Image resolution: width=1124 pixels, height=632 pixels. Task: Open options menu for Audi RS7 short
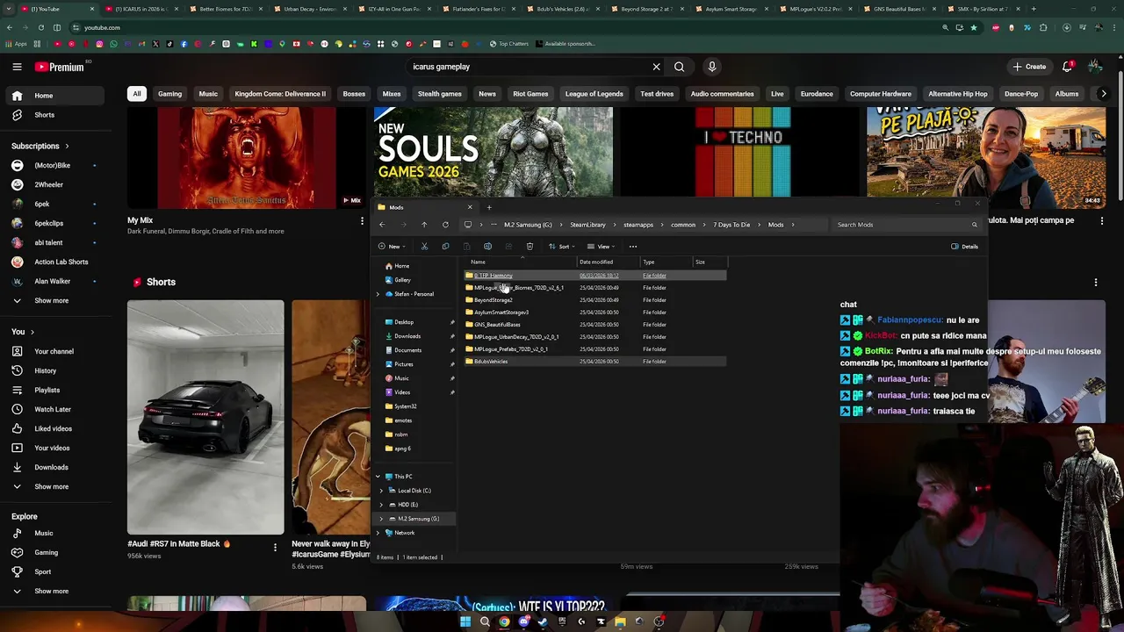275,548
